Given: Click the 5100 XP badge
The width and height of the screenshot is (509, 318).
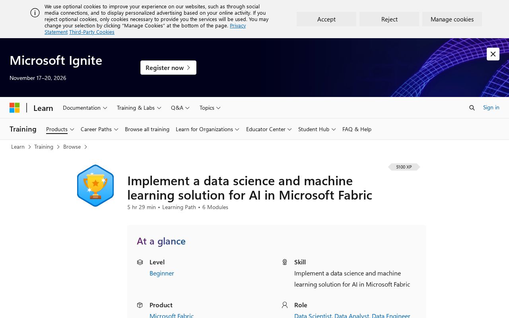Looking at the screenshot, I should tap(404, 167).
